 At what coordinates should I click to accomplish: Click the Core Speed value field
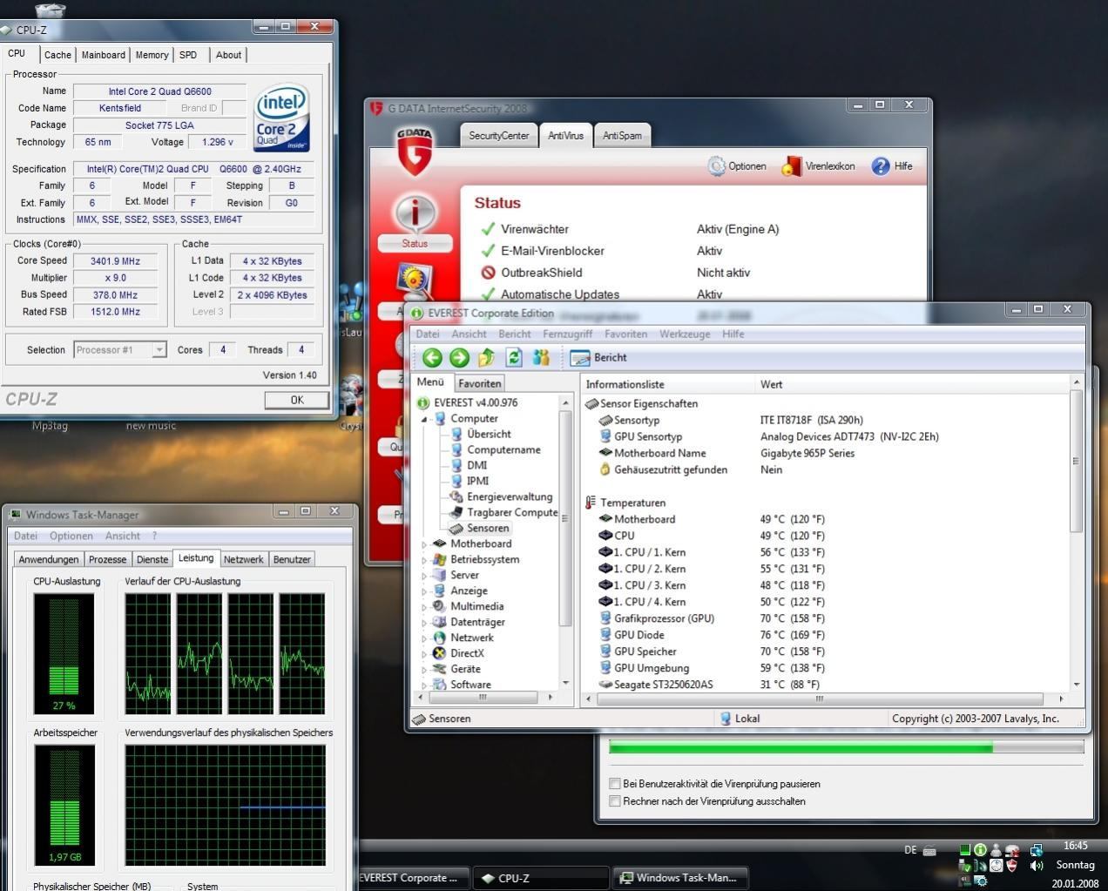(115, 261)
